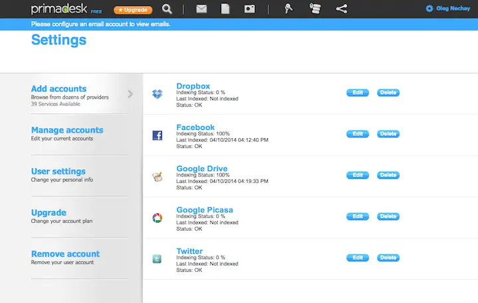Click the share icon in top toolbar
The width and height of the screenshot is (478, 303).
coord(341,9)
